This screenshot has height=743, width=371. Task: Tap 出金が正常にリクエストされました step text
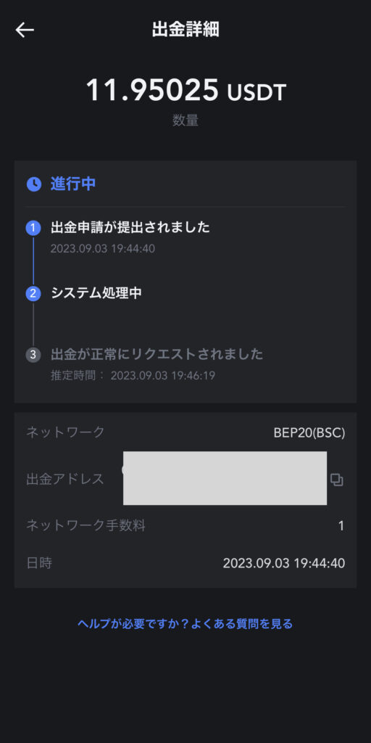point(157,354)
